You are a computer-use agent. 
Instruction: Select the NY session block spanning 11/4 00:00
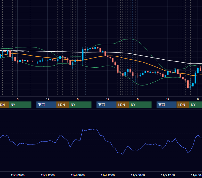[80, 105]
